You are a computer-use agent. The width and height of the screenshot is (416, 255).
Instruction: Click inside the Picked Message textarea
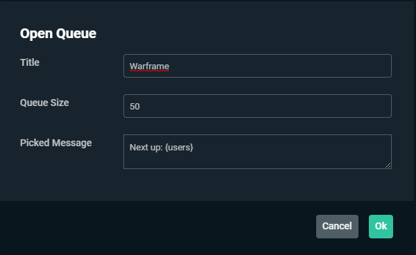point(257,152)
